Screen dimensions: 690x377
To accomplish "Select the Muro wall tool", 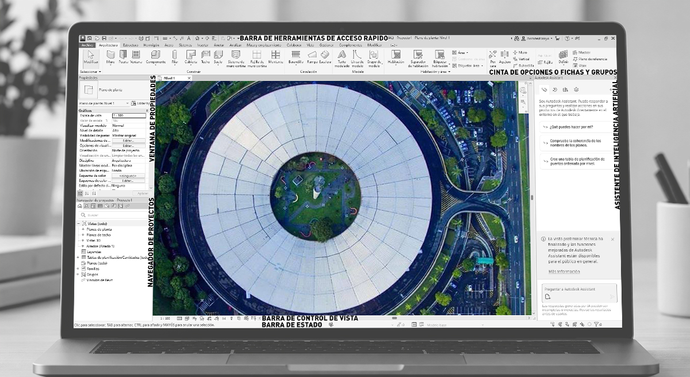I will click(110, 58).
